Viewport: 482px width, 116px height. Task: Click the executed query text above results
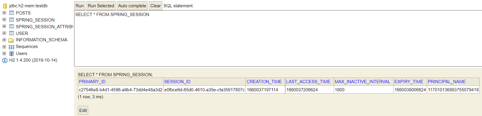pos(115,75)
